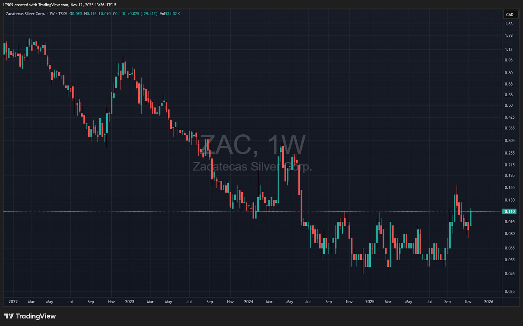Click the 1.63 price axis label
The image size is (523, 326).
(509, 24)
